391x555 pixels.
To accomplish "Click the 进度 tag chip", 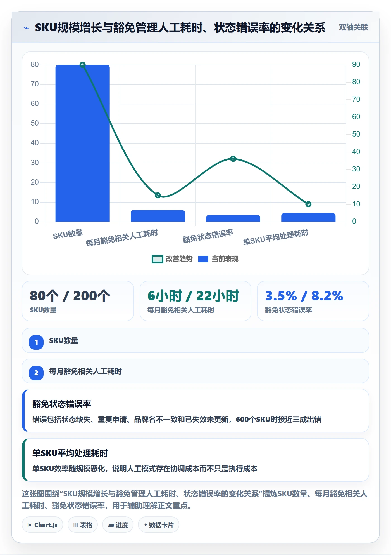I will pyautogui.click(x=118, y=525).
